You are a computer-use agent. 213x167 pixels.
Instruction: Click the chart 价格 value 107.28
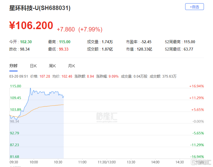pyautogui.click(x=45, y=76)
